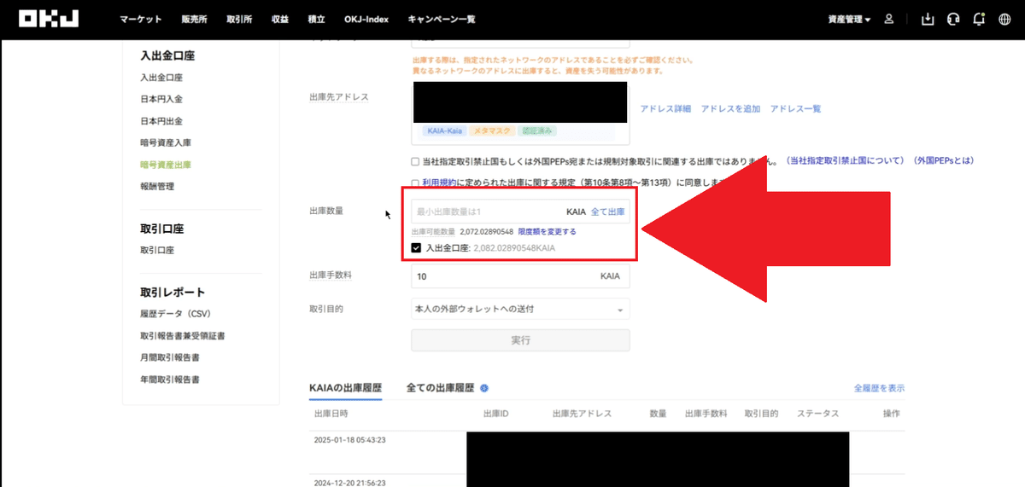This screenshot has height=487, width=1025.
Task: Uncheck the 入出金口座 checkbox
Action: 416,247
